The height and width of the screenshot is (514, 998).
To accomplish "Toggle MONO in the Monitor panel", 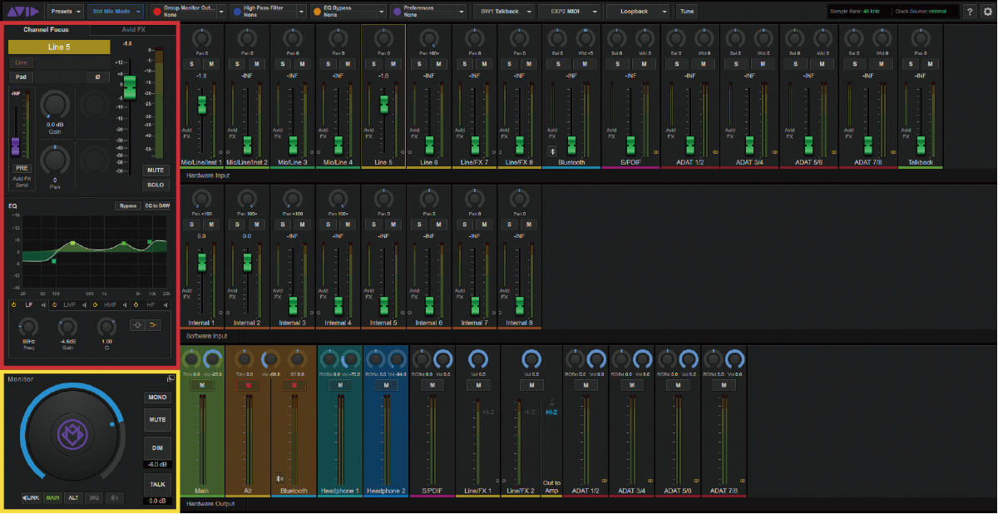I will tap(157, 398).
